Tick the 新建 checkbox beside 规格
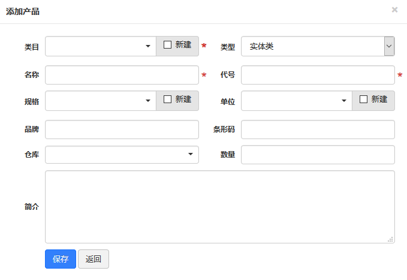 point(168,100)
